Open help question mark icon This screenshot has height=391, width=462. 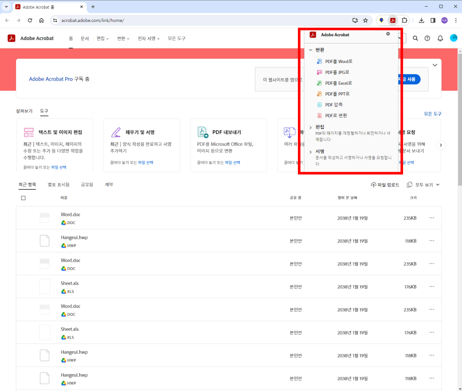point(427,38)
